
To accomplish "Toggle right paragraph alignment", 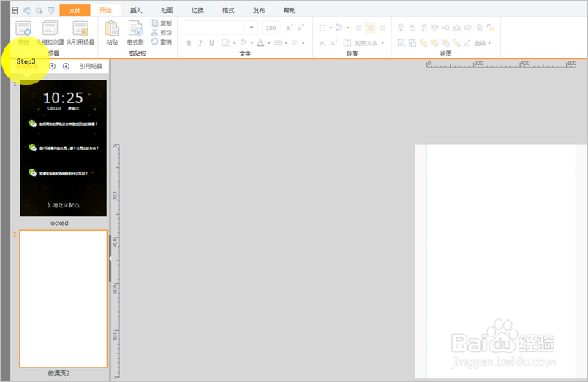I will click(x=382, y=28).
